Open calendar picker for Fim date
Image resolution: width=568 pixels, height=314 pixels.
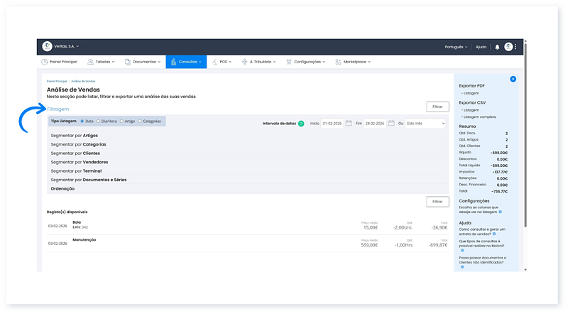(x=390, y=123)
